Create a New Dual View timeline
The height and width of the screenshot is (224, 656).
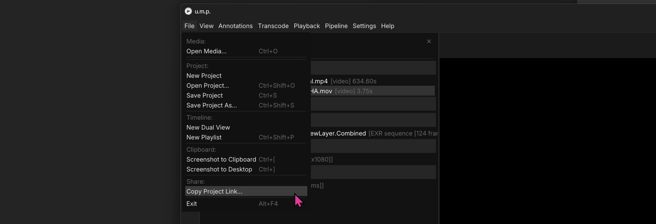pyautogui.click(x=208, y=128)
